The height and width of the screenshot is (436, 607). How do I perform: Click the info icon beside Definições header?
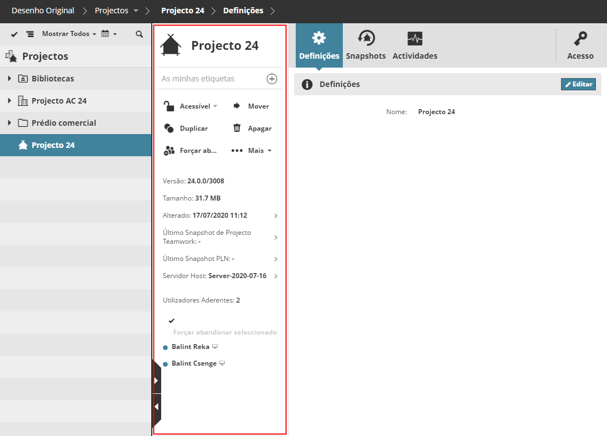pos(307,84)
